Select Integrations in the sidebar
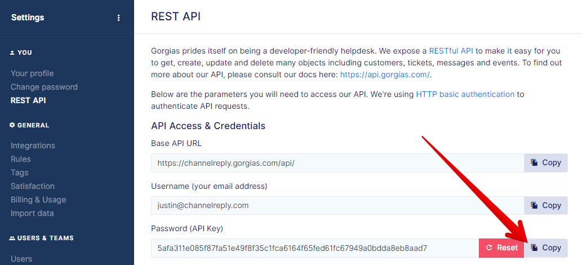 pyautogui.click(x=33, y=145)
